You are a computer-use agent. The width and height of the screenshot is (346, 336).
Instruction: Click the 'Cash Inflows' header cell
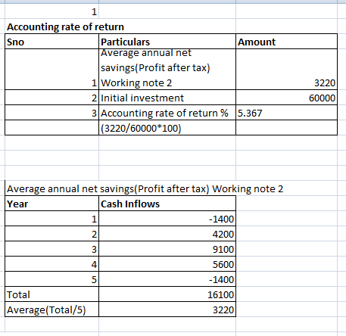167,204
